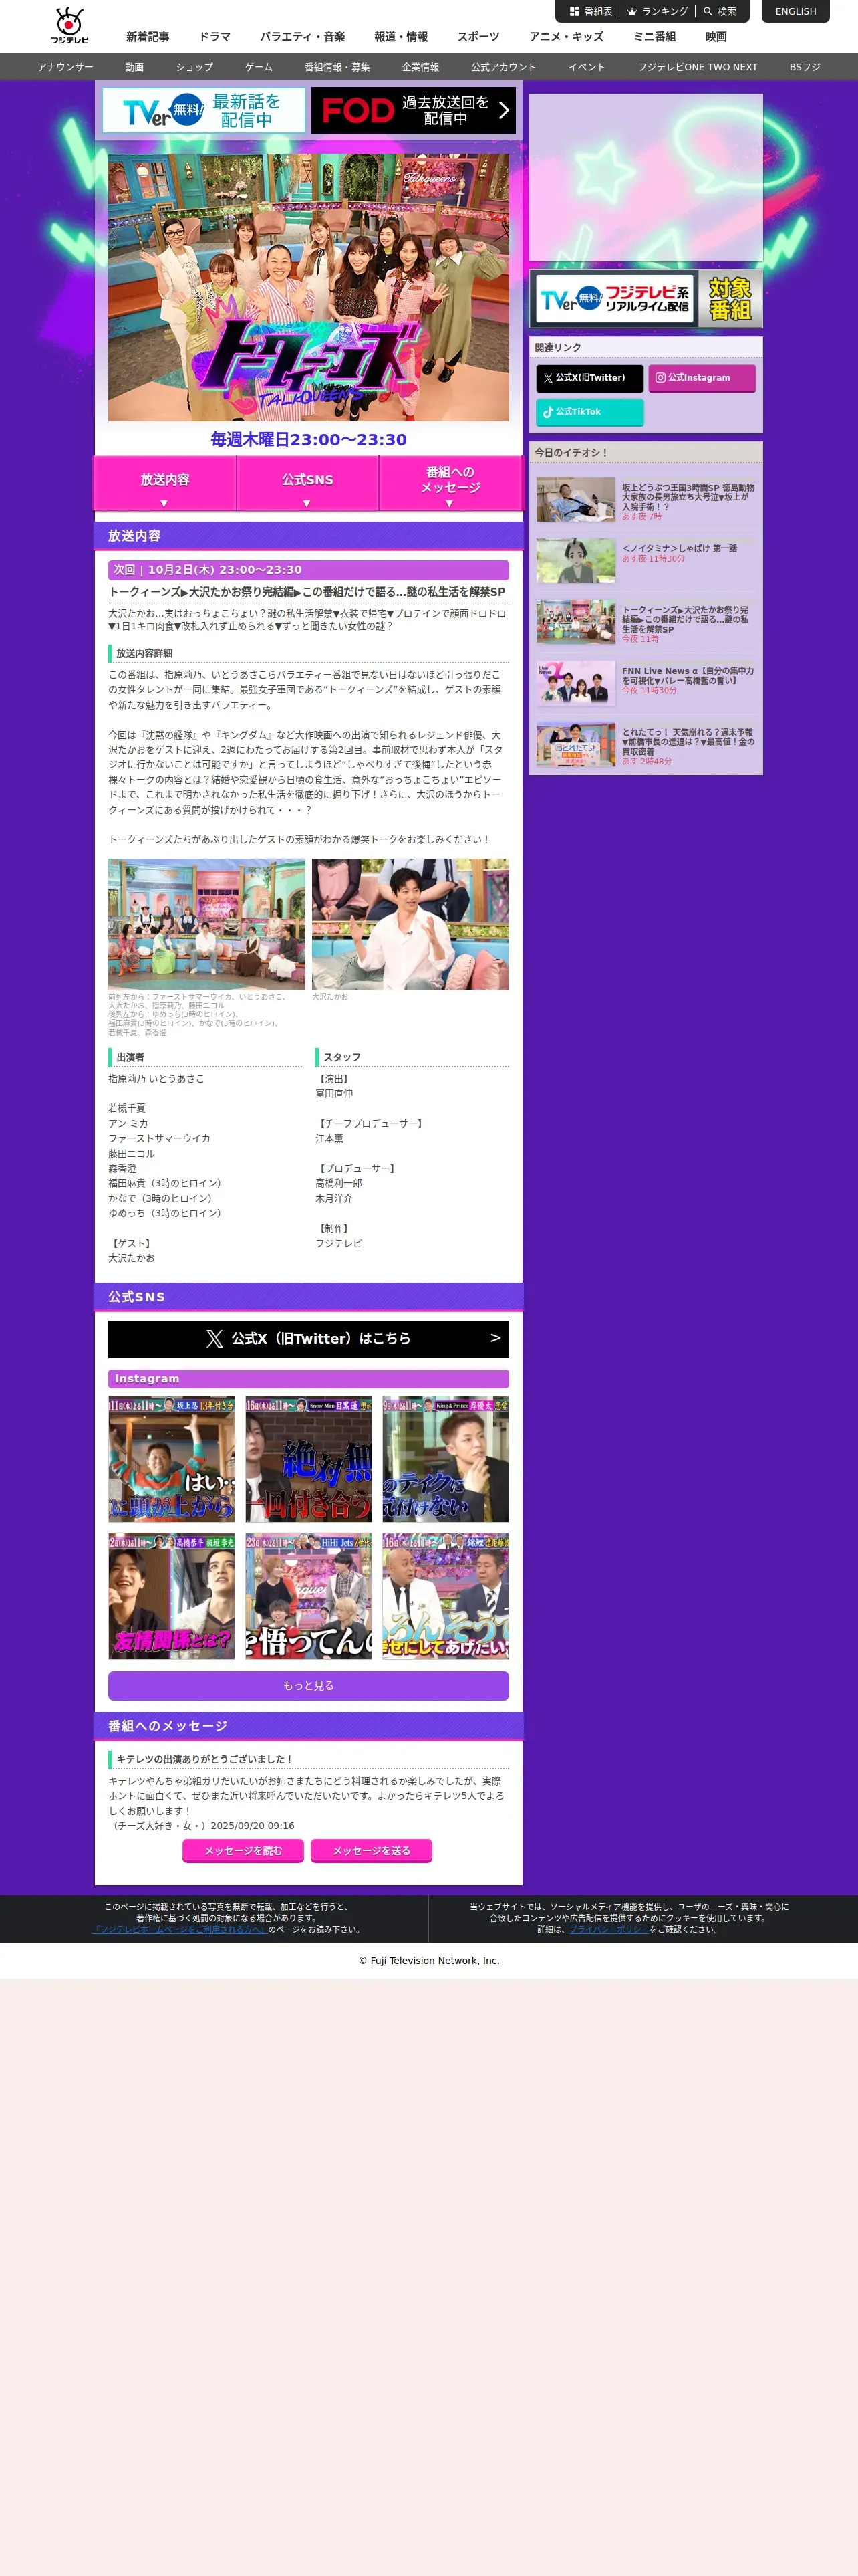Viewport: 858px width, 2576px height.
Task: Open the 番組表 grid icon
Action: 574,12
